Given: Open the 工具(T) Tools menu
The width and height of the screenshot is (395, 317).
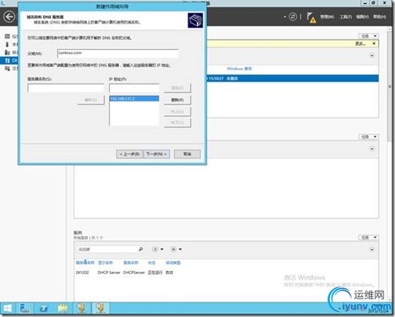Looking at the screenshot, I should coord(345,17).
